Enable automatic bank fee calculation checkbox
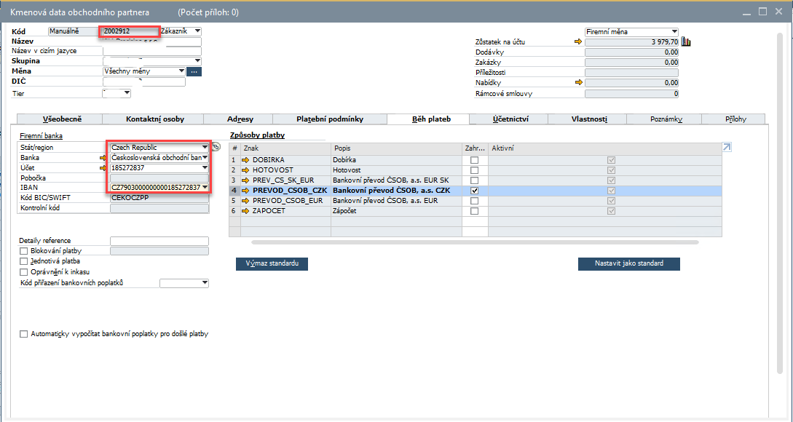Viewport: 793px width, 422px height. tap(24, 334)
